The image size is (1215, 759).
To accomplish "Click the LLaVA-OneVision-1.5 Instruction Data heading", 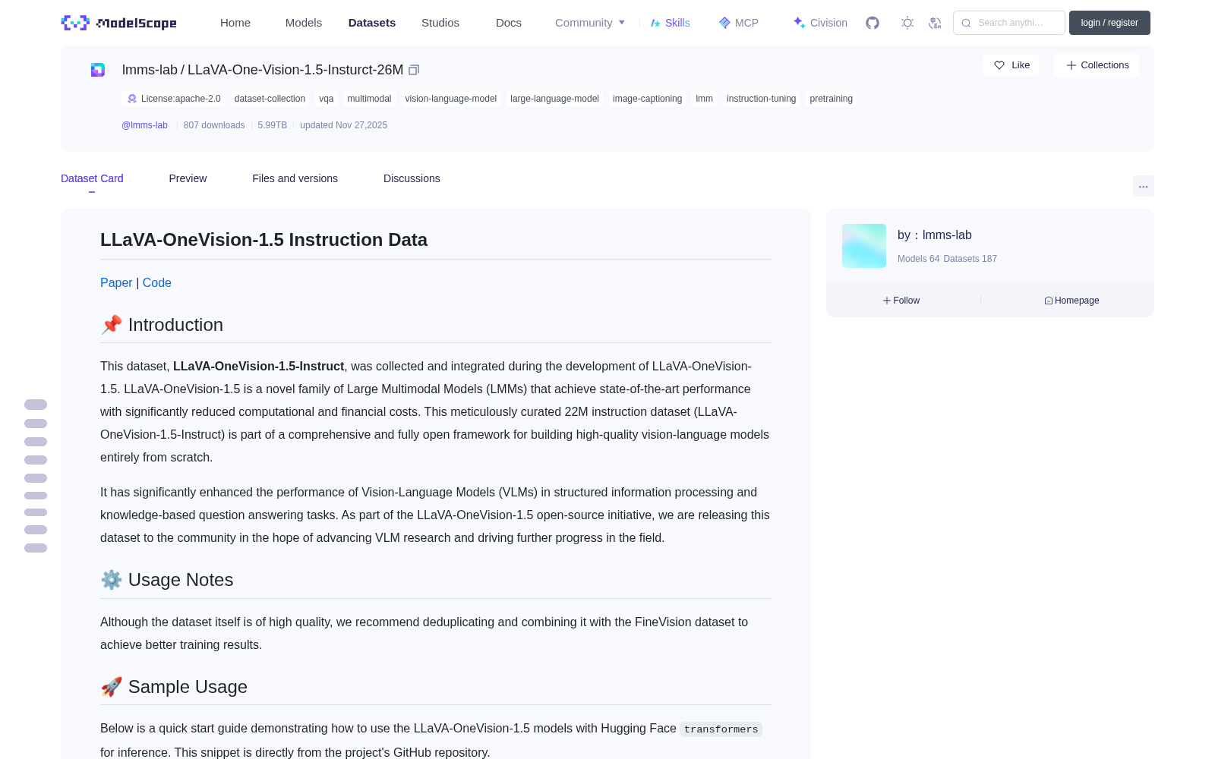I will 264,240.
